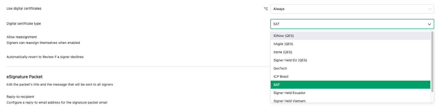Select Signer Held EU (QES) option

350,60
